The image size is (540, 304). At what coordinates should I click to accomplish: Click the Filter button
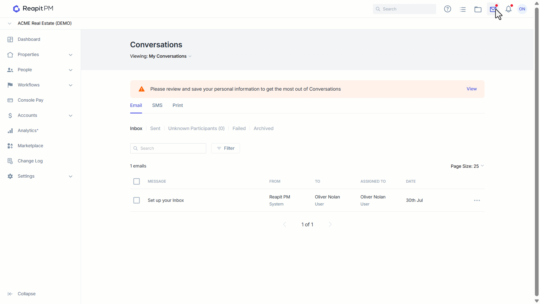click(226, 148)
